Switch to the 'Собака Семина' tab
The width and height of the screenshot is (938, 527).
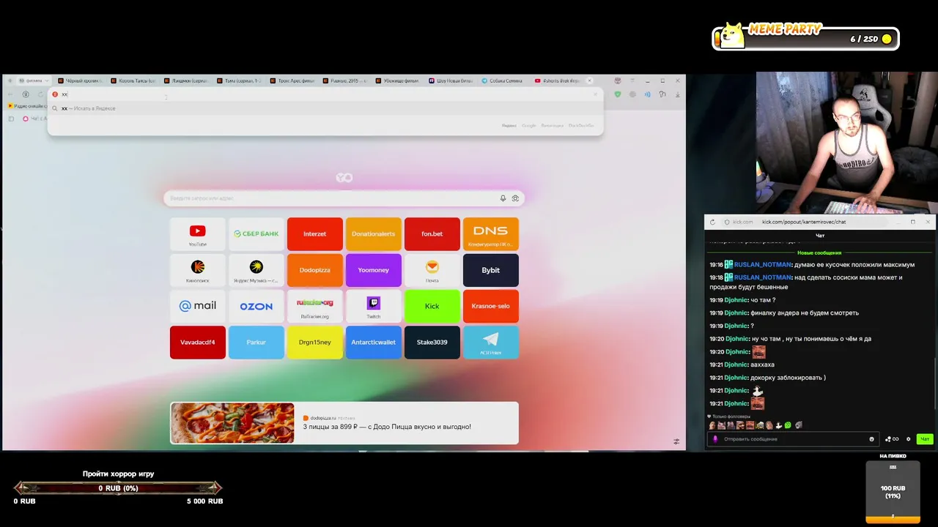click(502, 81)
